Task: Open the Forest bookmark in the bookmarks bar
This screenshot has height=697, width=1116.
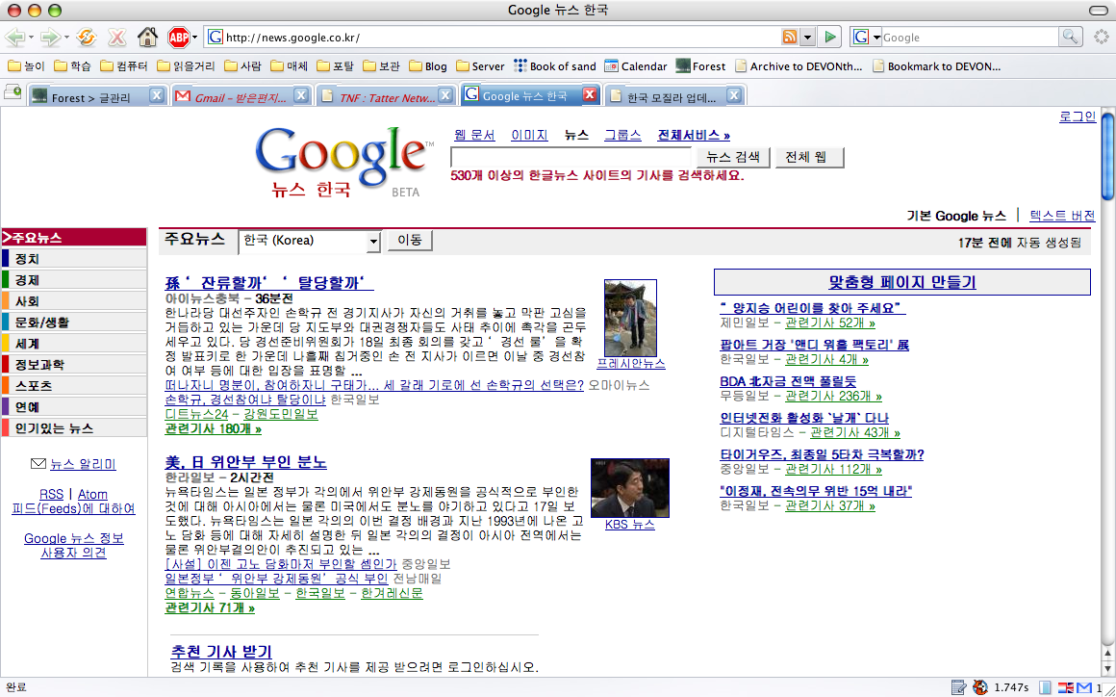Action: 700,66
